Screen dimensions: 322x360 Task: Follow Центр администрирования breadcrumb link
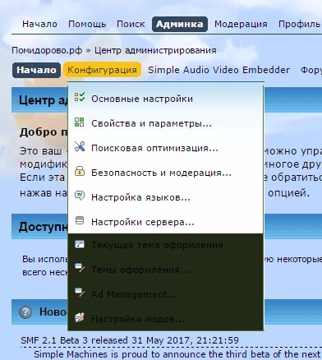(155, 50)
